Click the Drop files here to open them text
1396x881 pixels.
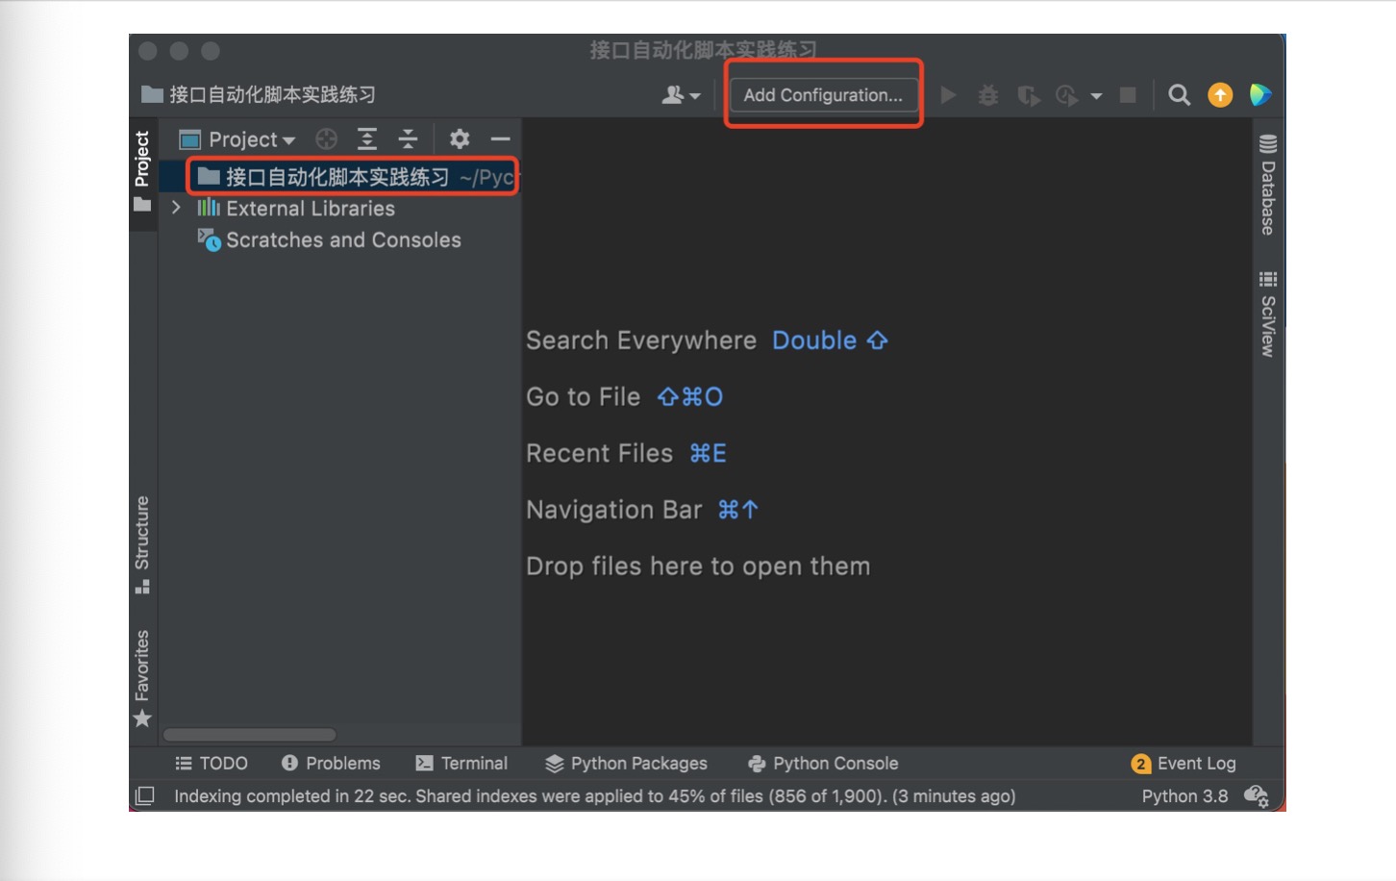point(698,566)
